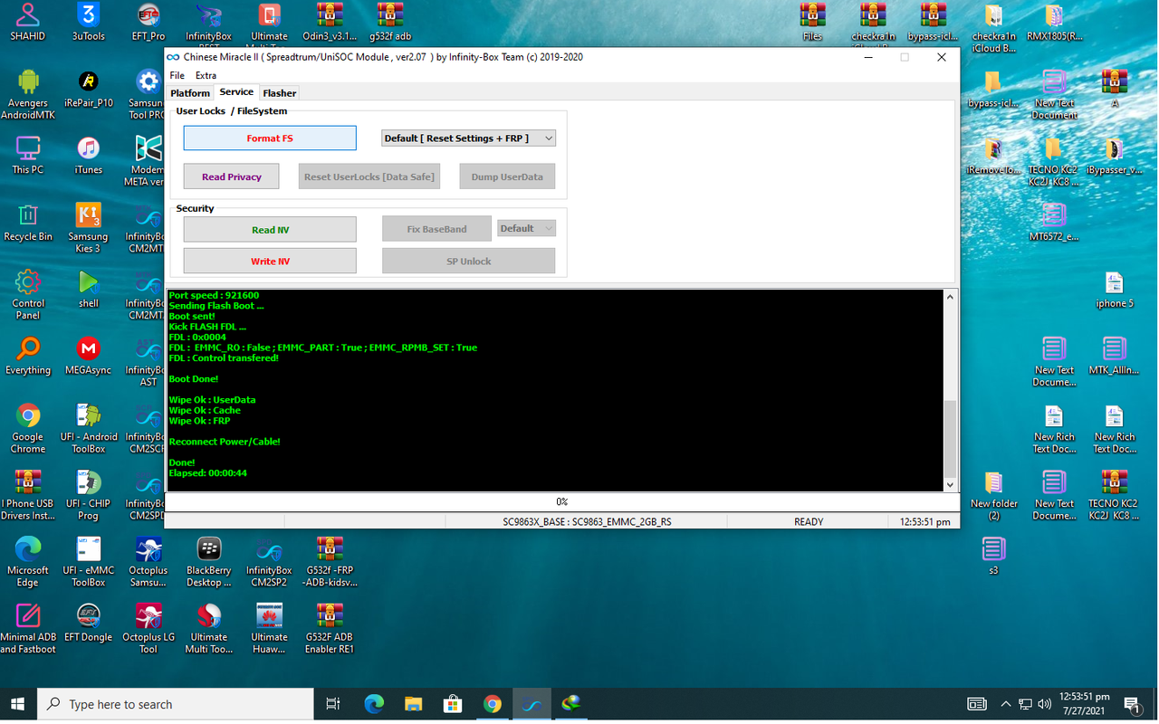
Task: Open File Explorer from the taskbar
Action: coord(413,704)
